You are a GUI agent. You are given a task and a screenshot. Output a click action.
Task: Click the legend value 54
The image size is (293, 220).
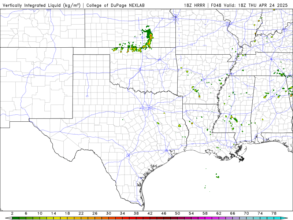[x=191, y=213]
